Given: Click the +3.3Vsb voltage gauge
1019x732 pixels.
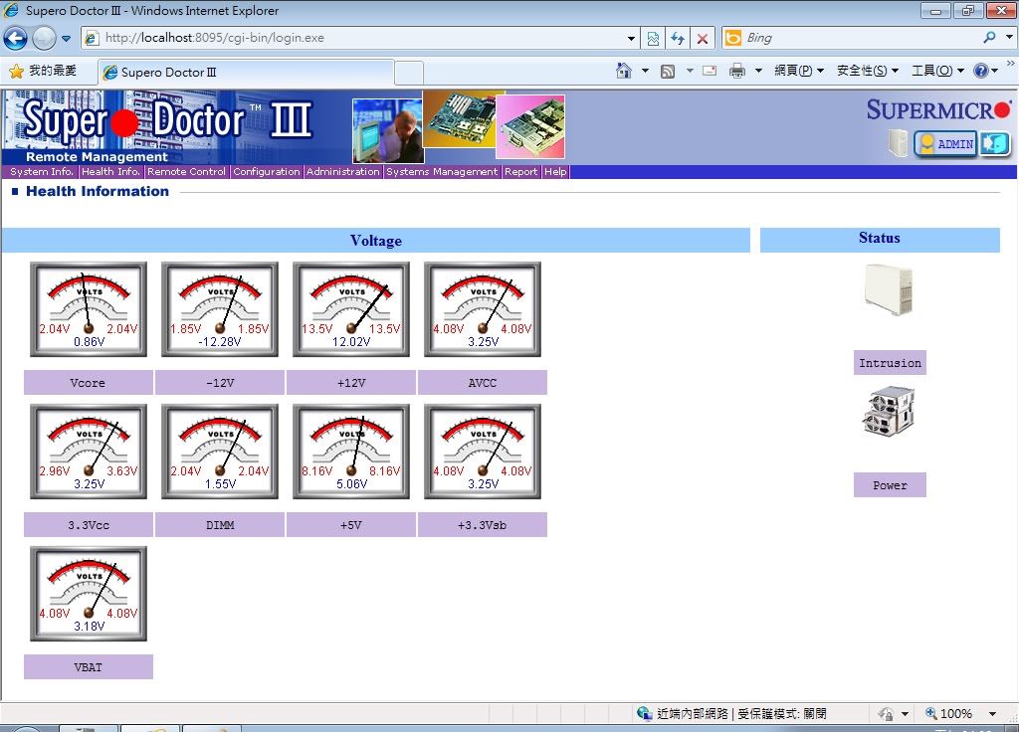Looking at the screenshot, I should tap(483, 452).
